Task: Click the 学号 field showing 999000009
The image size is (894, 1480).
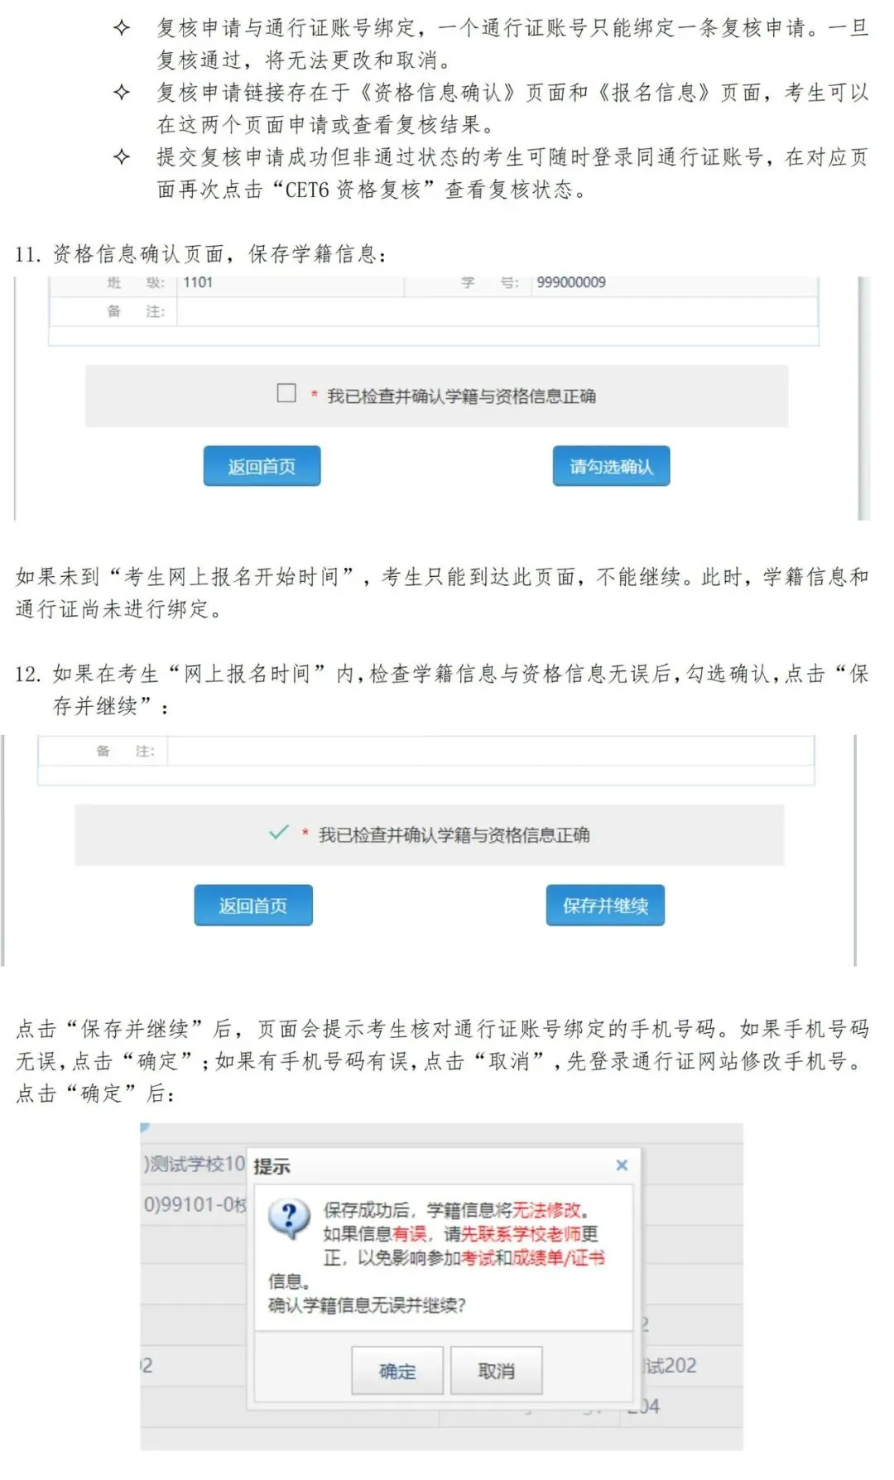Action: pyautogui.click(x=674, y=283)
